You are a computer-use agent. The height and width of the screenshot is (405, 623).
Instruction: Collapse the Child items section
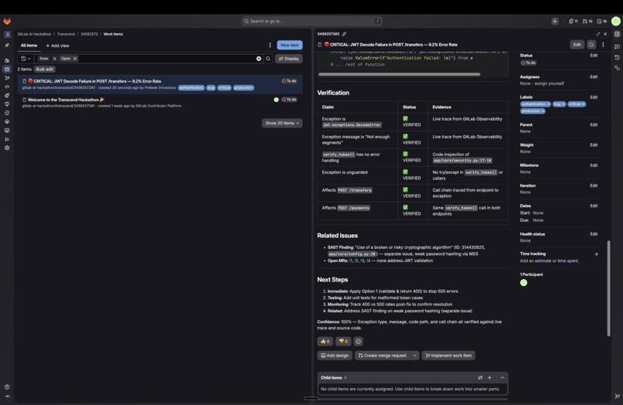pyautogui.click(x=502, y=378)
